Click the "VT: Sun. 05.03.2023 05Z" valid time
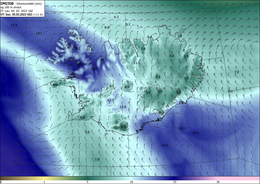 [16, 15]
